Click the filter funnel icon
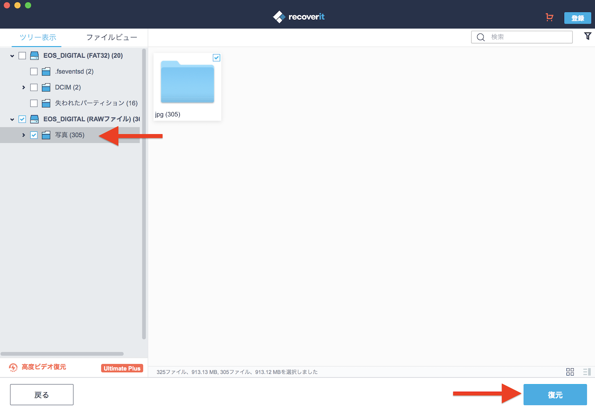 tap(588, 36)
